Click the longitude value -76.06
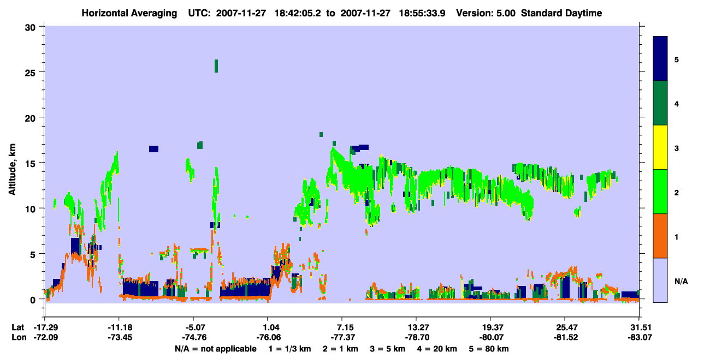This screenshot has height=364, width=710. [x=268, y=337]
